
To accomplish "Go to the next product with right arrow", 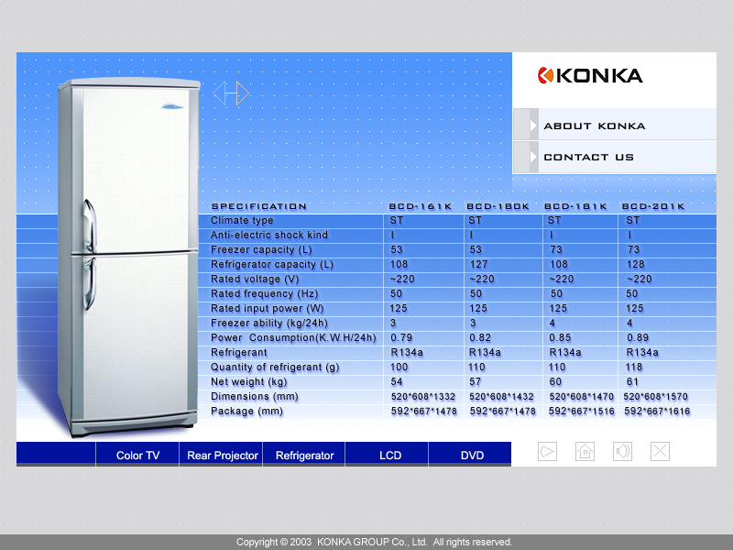I will point(242,93).
